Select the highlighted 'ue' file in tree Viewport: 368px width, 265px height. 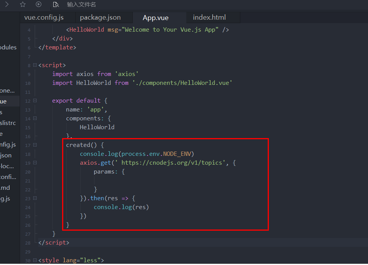[x=3, y=101]
